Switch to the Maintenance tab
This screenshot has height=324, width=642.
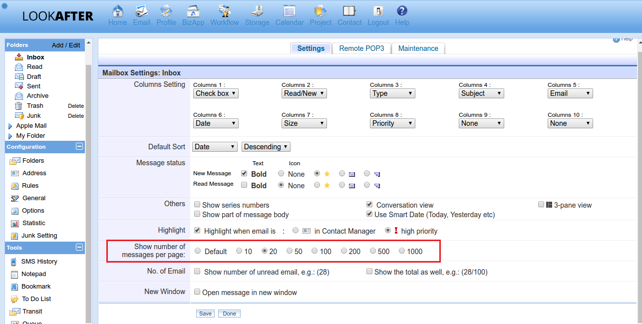(418, 48)
